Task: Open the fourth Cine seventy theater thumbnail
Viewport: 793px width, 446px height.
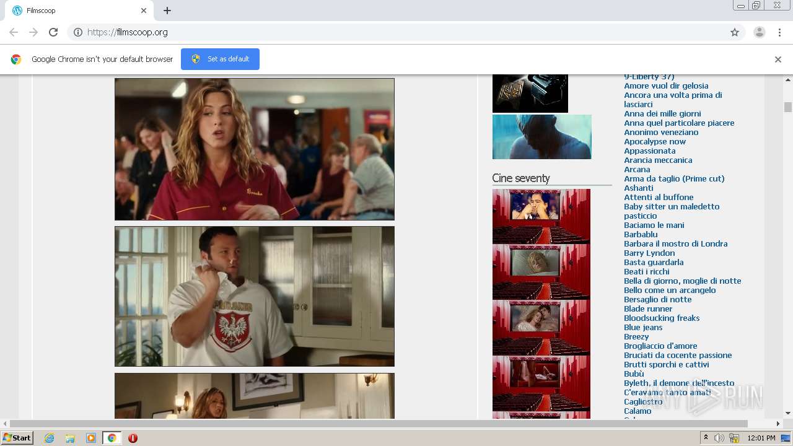Action: pyautogui.click(x=541, y=383)
